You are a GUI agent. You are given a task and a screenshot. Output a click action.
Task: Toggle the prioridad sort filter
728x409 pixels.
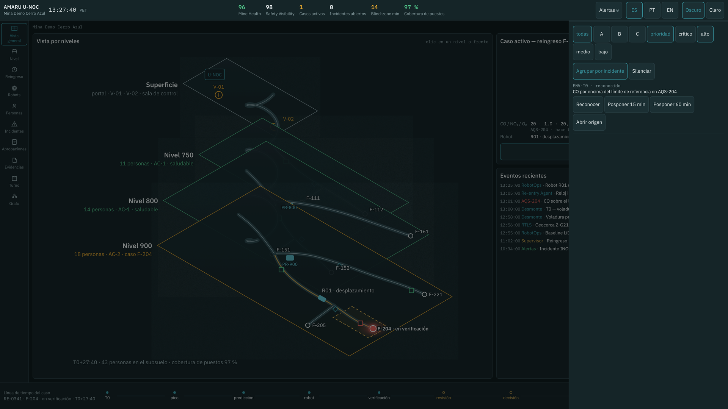(x=660, y=34)
